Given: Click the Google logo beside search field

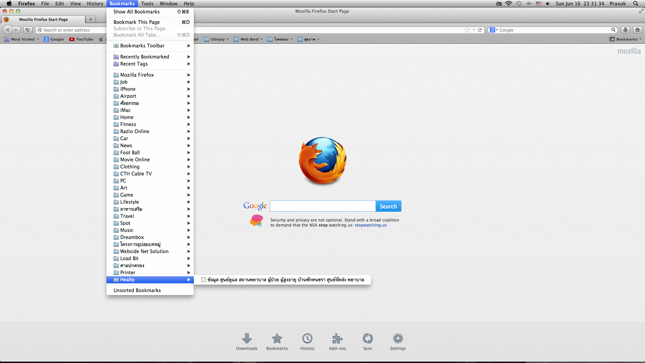Looking at the screenshot, I should [255, 206].
